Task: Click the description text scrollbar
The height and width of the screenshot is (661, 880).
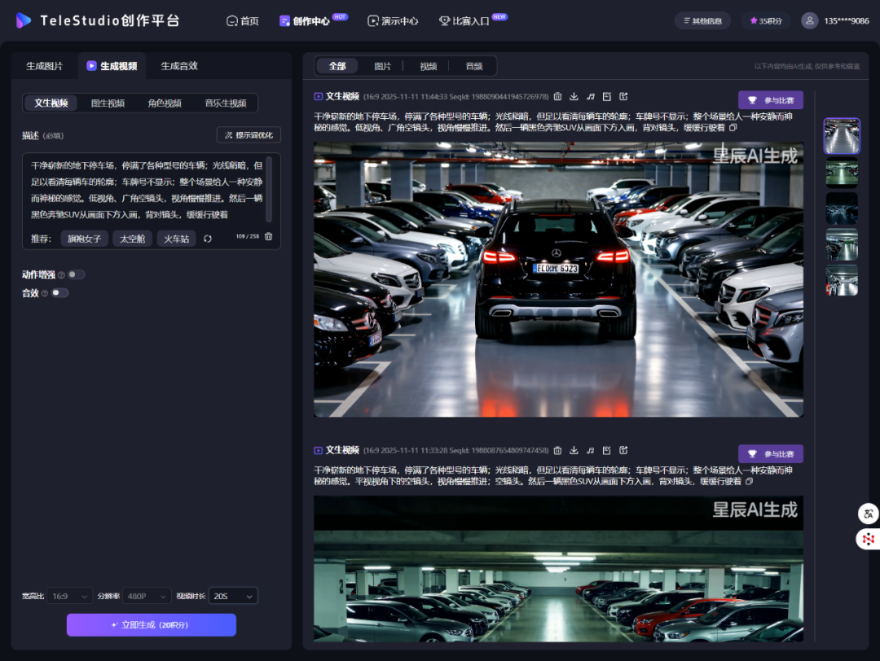Action: [269, 188]
